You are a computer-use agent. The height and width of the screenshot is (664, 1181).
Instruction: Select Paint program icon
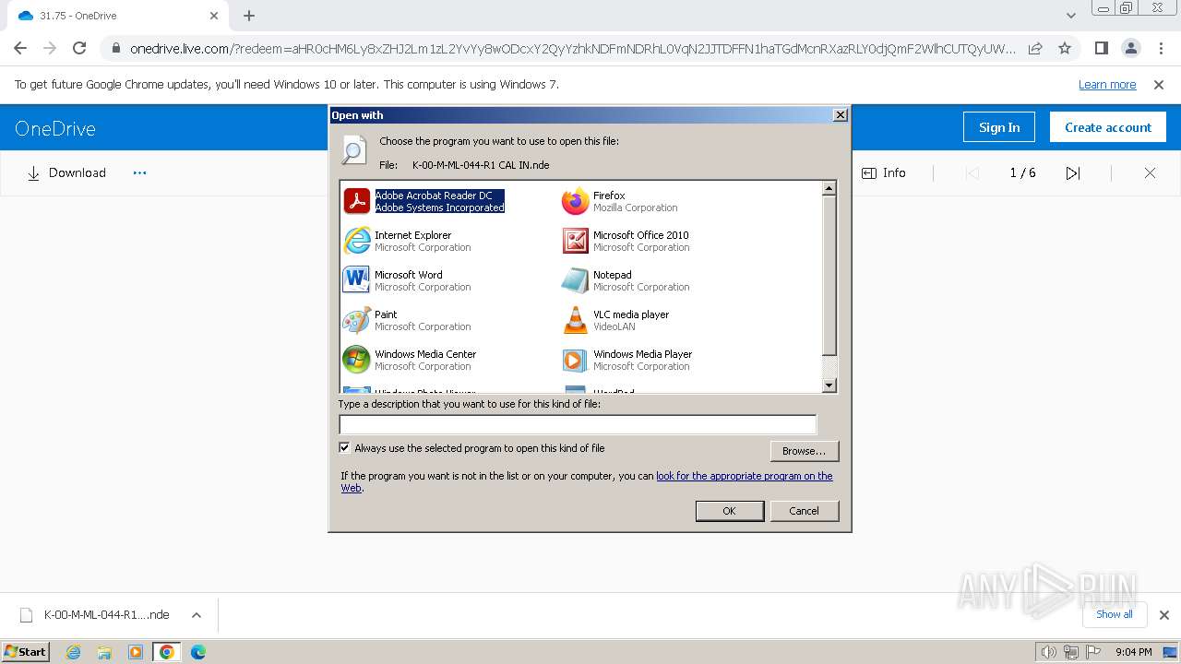[356, 320]
